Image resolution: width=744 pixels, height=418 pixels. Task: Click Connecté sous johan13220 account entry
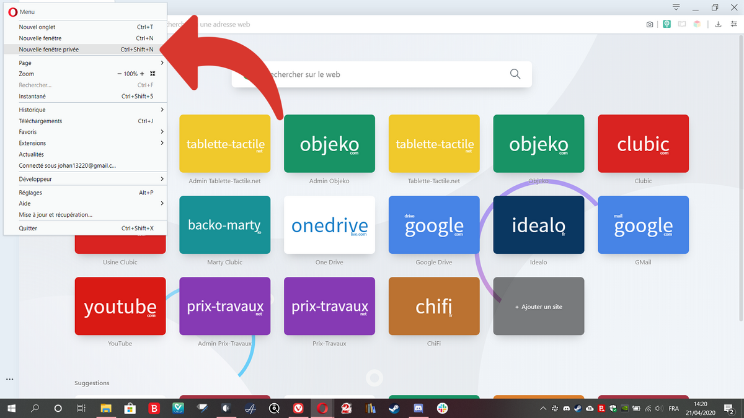(85, 165)
